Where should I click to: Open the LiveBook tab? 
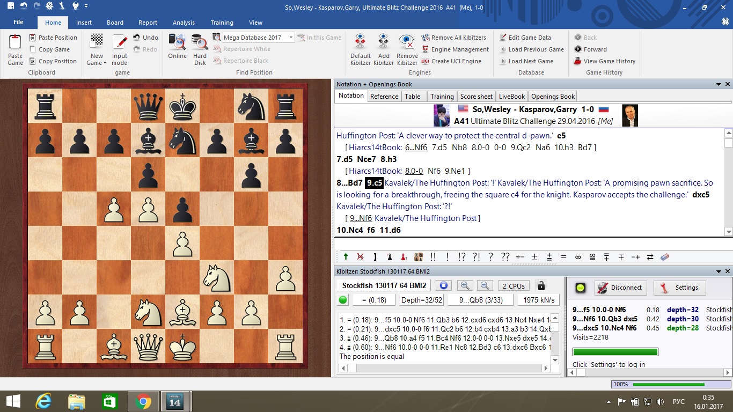(511, 97)
